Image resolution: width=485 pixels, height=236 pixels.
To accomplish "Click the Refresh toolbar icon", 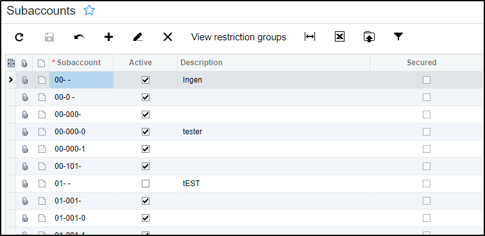I will coord(19,37).
